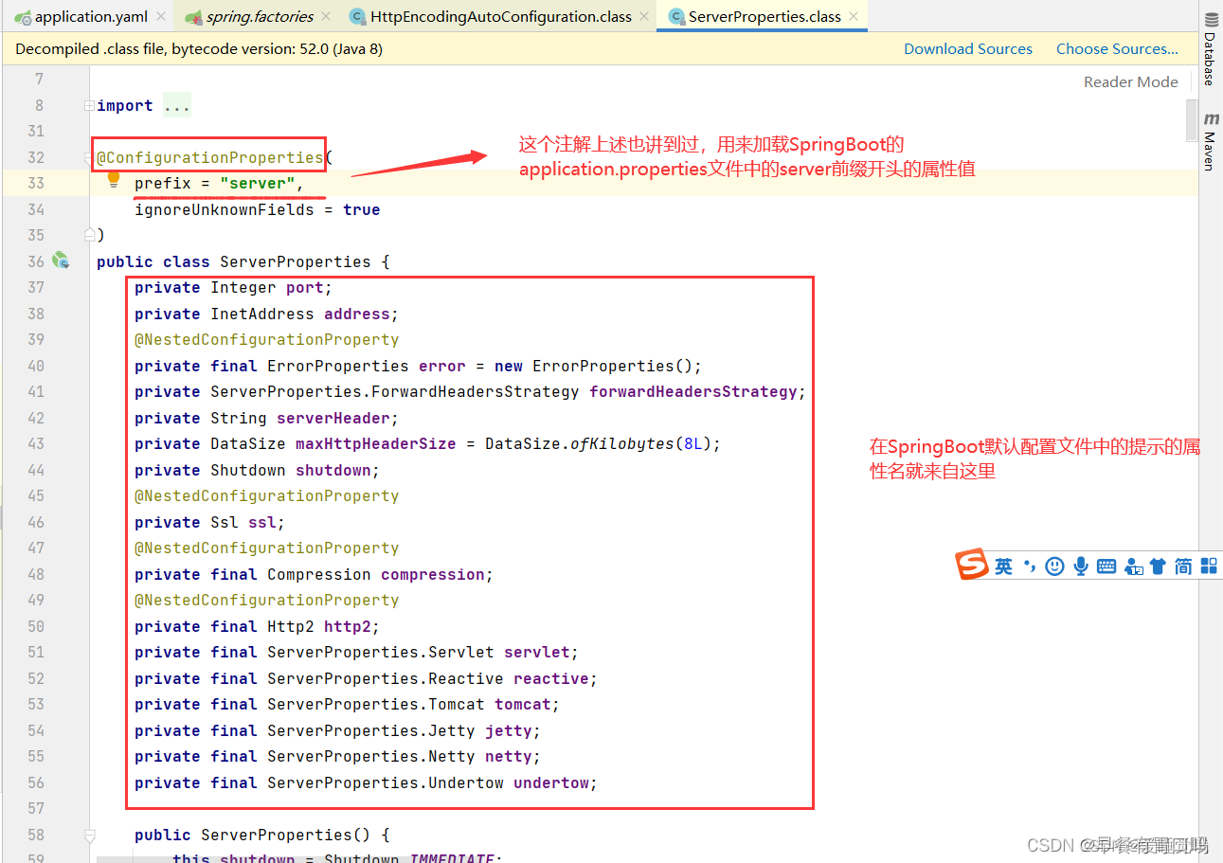Click the ServerProperties class name on line 36

(x=295, y=261)
